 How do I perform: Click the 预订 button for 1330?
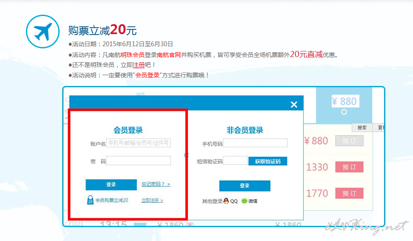tap(349, 167)
